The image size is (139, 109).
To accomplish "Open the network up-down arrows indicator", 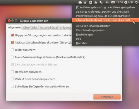I will click(101, 2).
